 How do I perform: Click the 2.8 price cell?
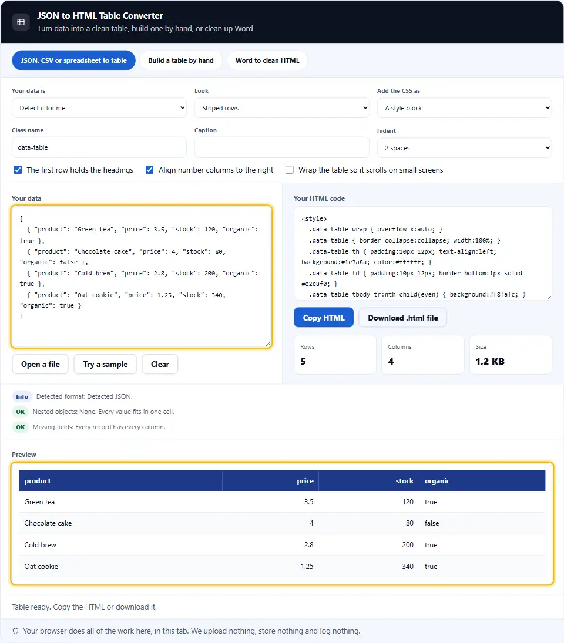pyautogui.click(x=271, y=544)
